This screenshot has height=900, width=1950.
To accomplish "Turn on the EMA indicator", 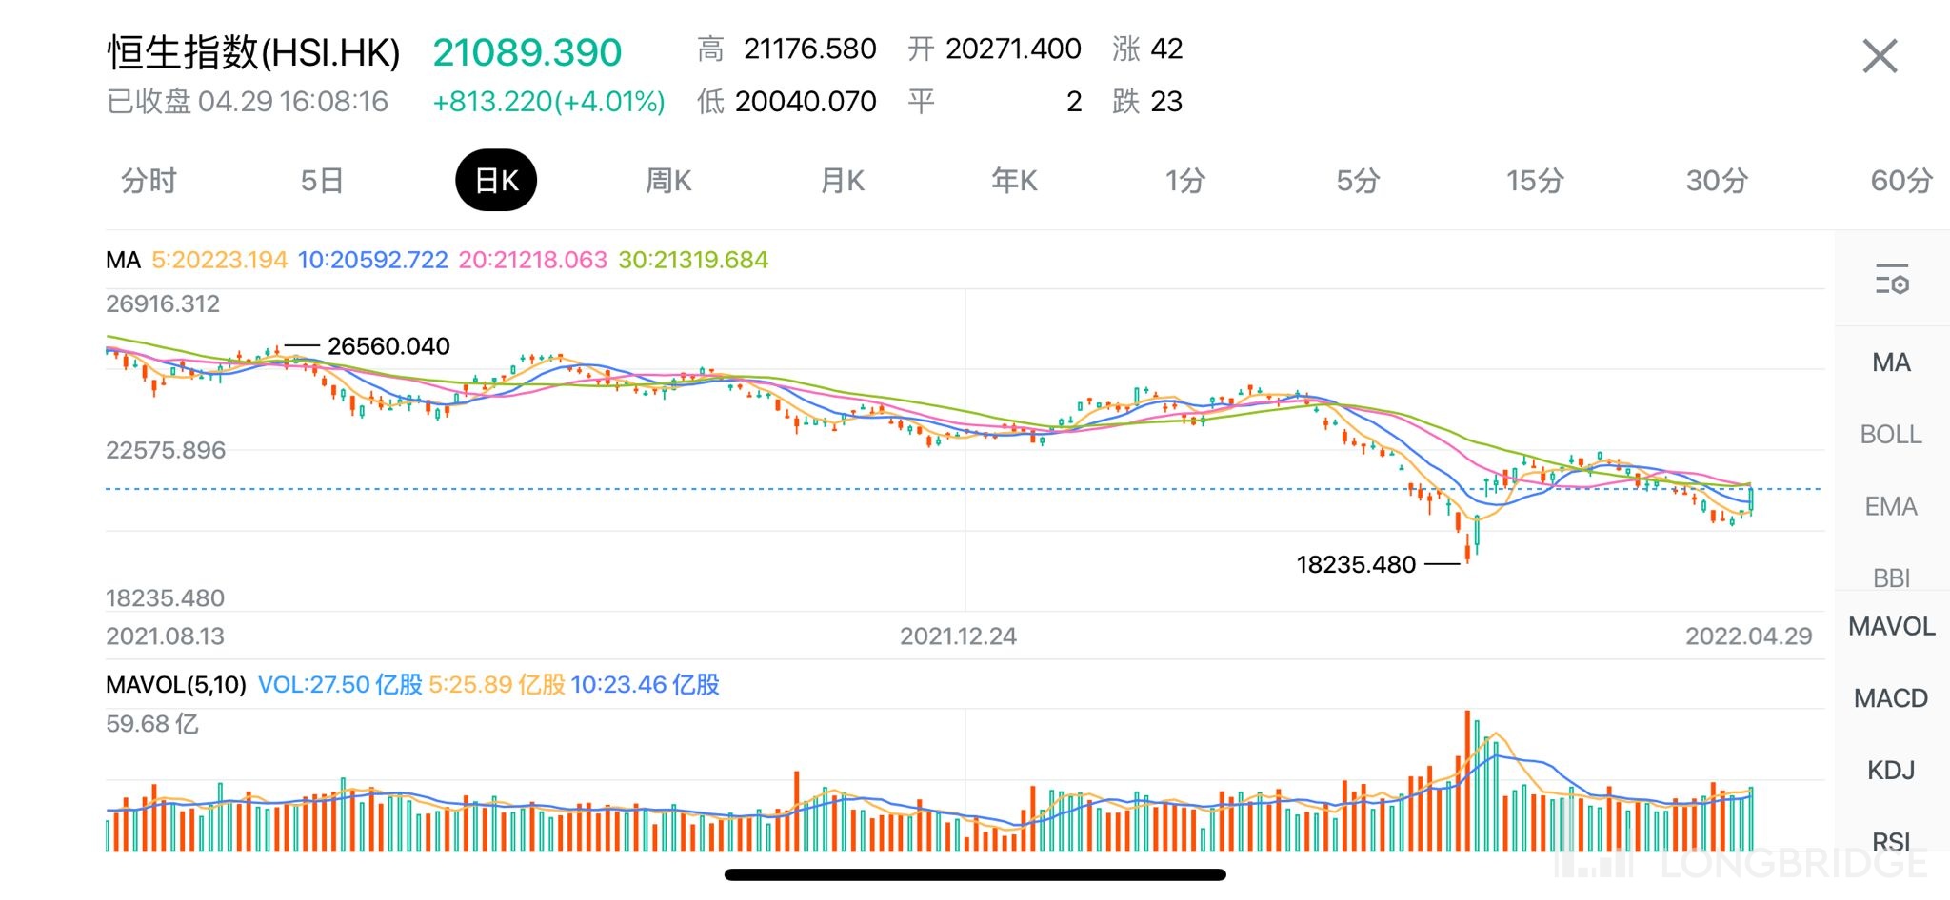I will (x=1891, y=507).
